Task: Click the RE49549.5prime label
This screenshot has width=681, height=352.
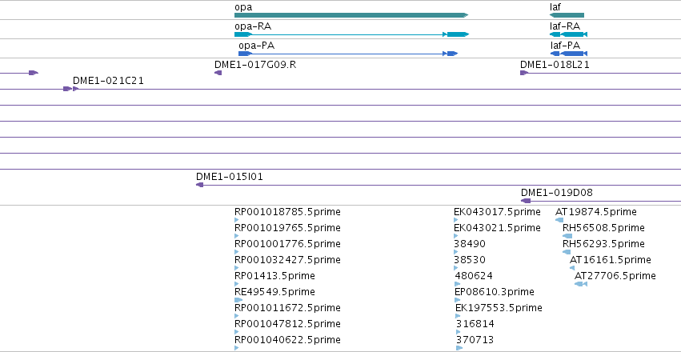Action: pyautogui.click(x=275, y=292)
